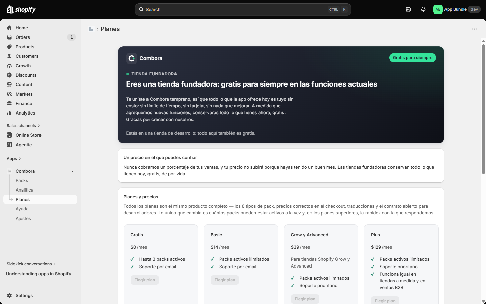Screen dimensions: 486x304
Task: Click the $129/mes Plus price
Action: click(x=381, y=247)
